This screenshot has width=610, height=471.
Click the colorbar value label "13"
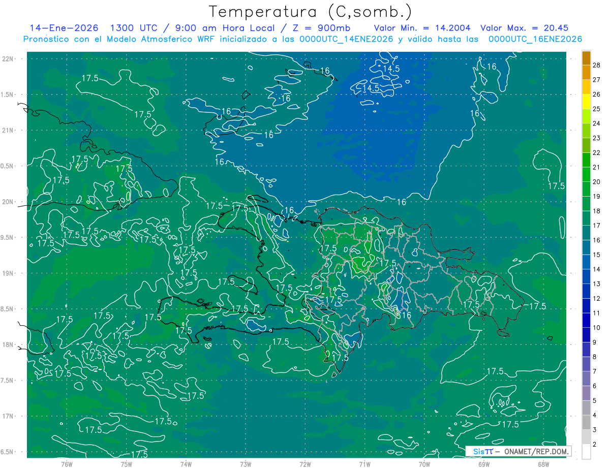point(597,284)
